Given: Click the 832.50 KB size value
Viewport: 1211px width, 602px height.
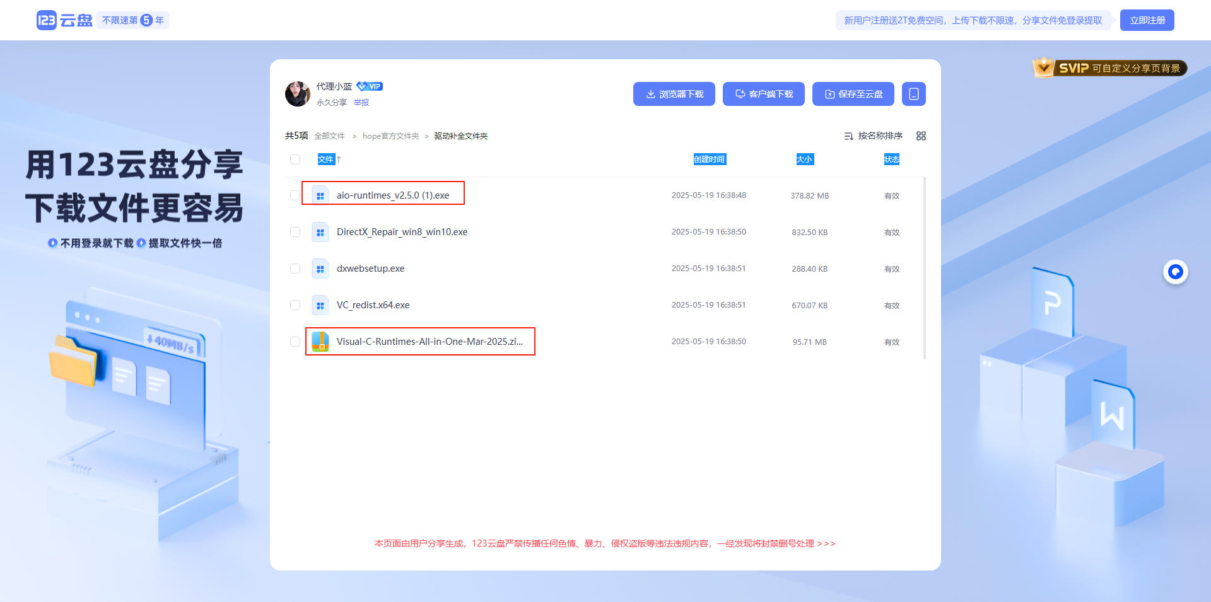Looking at the screenshot, I should click(x=810, y=233).
